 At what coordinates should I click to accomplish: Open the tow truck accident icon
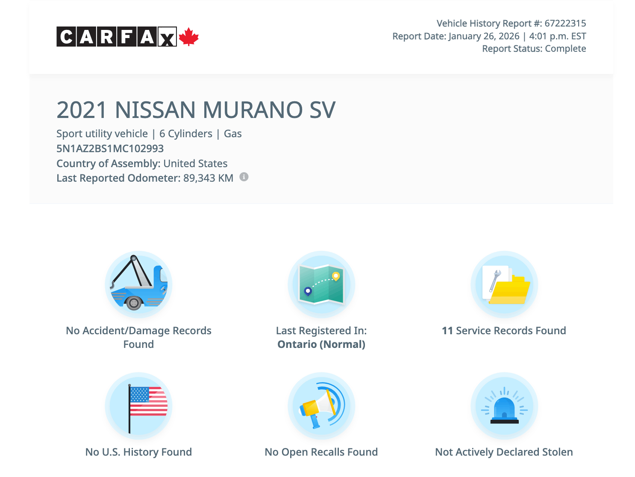(138, 284)
